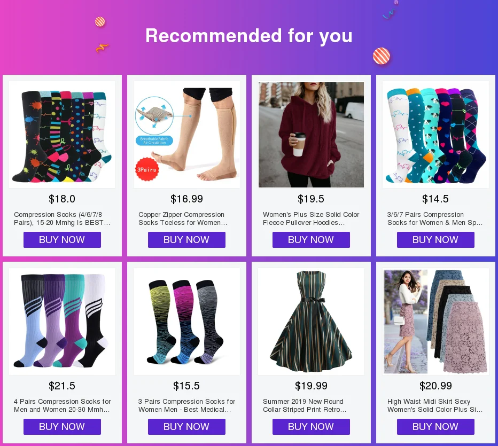Click BUY NOW for High Waist Midi Skirt
The width and height of the screenshot is (498, 446).
[x=435, y=427]
